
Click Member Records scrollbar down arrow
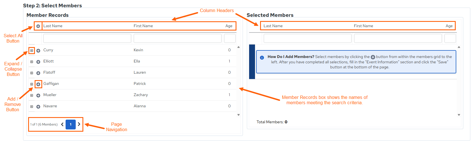(x=239, y=115)
